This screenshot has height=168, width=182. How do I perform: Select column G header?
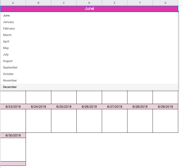tap(165, 3)
